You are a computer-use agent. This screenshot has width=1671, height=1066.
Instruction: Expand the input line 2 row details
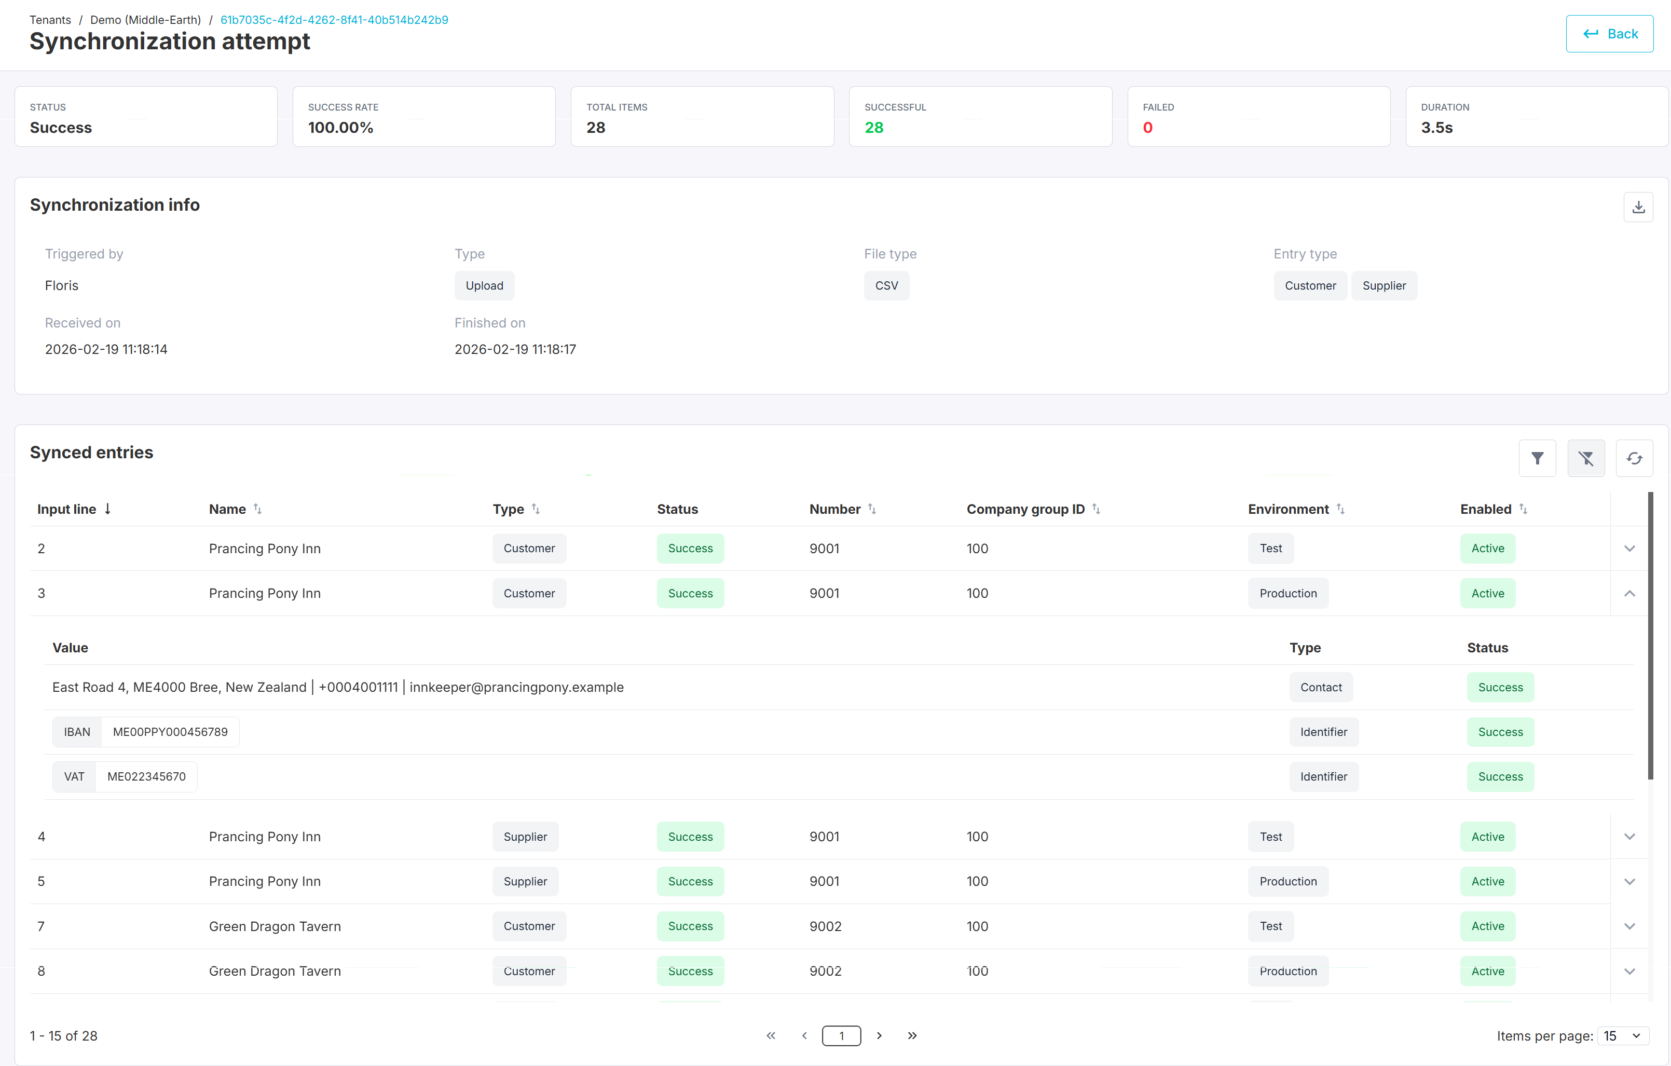tap(1629, 548)
